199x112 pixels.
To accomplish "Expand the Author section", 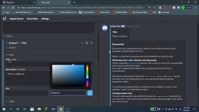I will [11, 48].
